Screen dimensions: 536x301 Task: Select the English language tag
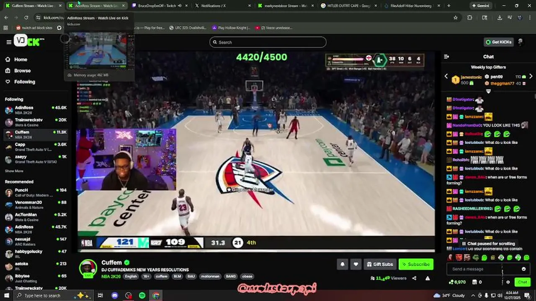pyautogui.click(x=131, y=276)
